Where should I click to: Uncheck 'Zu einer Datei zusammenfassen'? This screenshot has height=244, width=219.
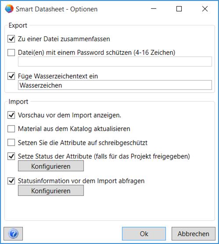coord(11,39)
